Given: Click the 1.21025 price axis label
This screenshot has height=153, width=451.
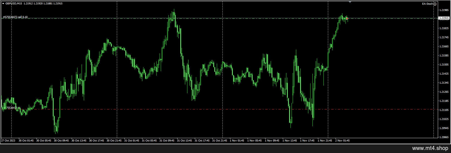Looking at the screenshot, I should coord(444,119).
